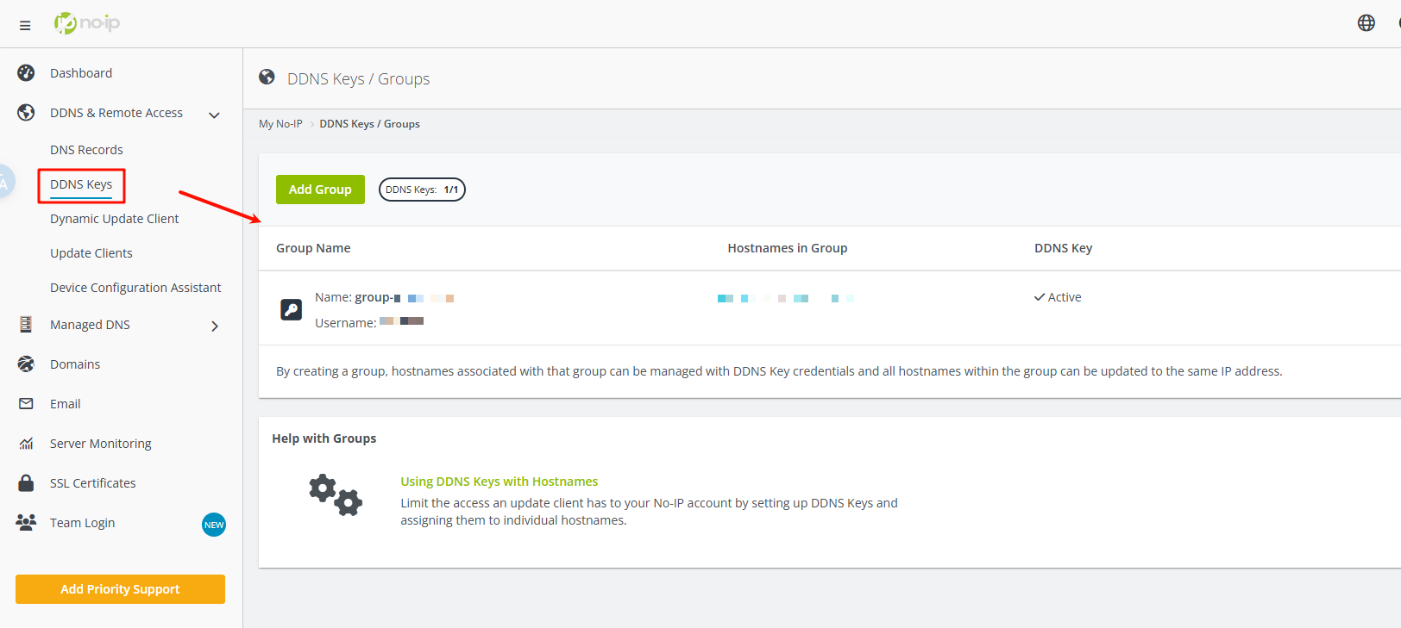Viewport: 1401px width, 628px height.
Task: Click the hamburger menu icon
Action: (x=25, y=26)
